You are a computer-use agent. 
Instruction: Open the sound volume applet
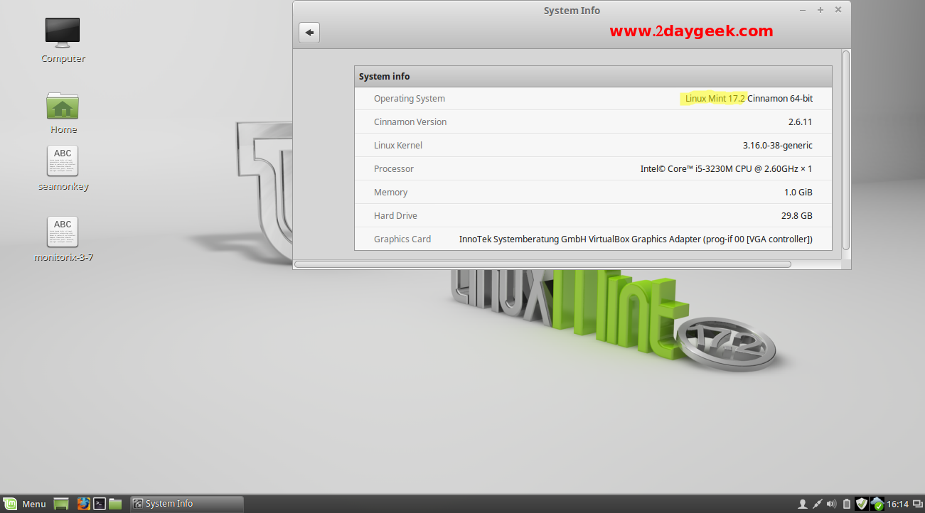click(x=831, y=504)
